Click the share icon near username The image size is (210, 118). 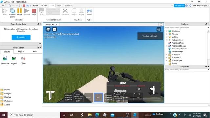tap(190, 6)
